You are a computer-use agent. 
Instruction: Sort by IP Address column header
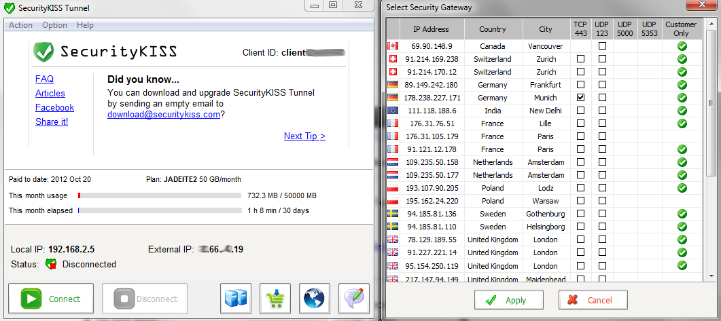(432, 29)
